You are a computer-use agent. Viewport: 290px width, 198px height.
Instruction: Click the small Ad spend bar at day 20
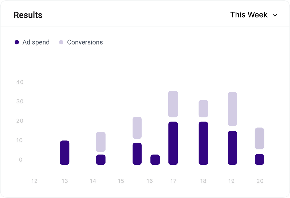point(259,159)
